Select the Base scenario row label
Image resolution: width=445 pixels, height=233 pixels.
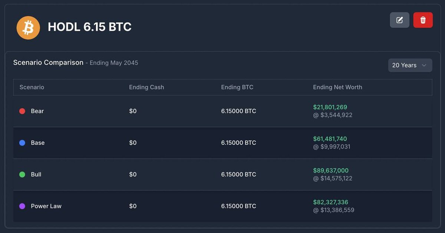click(x=38, y=143)
